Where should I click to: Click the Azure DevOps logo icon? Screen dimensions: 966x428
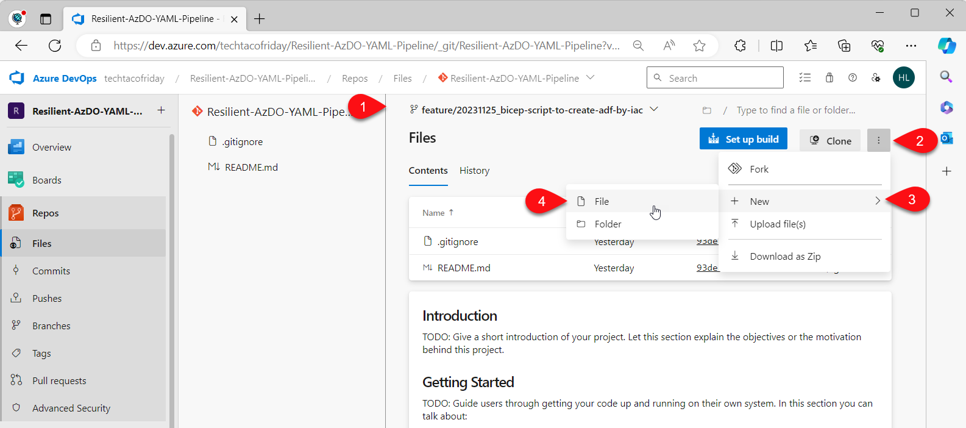tap(16, 78)
